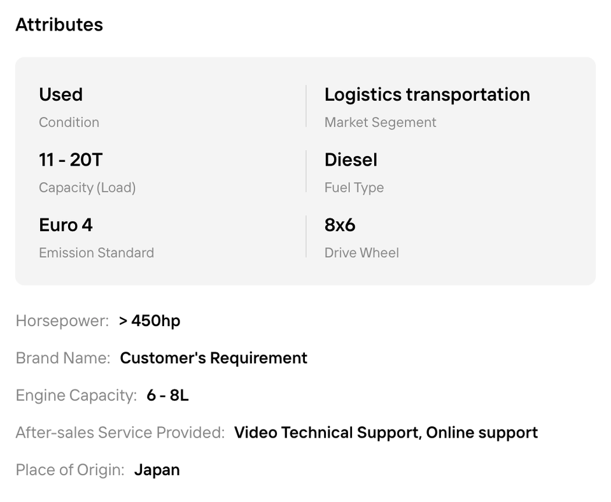Click the Horsepower label
Viewport: 611px width, 502px height.
click(x=62, y=321)
